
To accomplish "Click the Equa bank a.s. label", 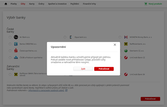I will [x=81, y=37].
